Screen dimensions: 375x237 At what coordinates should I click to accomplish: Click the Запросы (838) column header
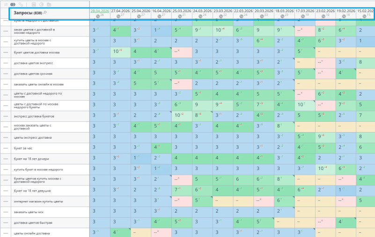tap(28, 13)
